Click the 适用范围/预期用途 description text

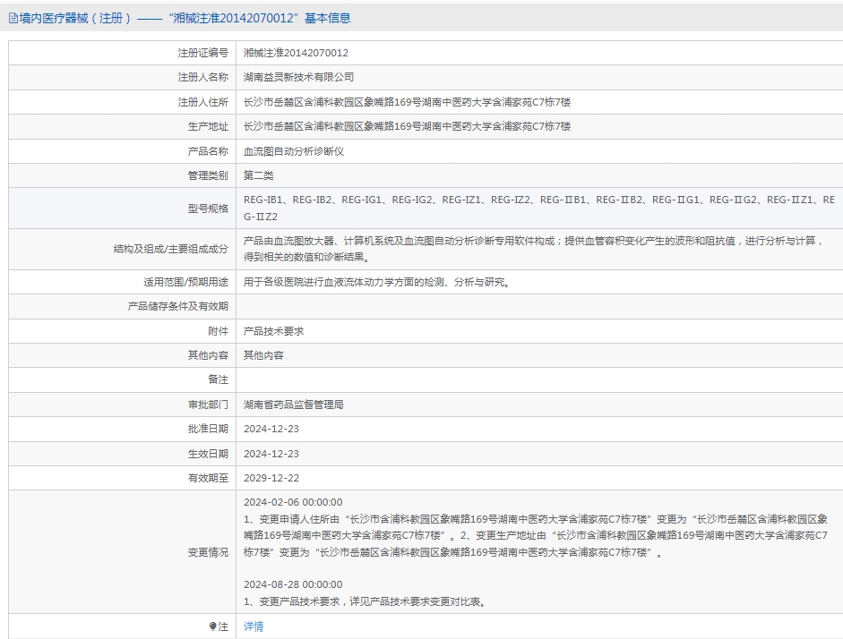tap(377, 282)
